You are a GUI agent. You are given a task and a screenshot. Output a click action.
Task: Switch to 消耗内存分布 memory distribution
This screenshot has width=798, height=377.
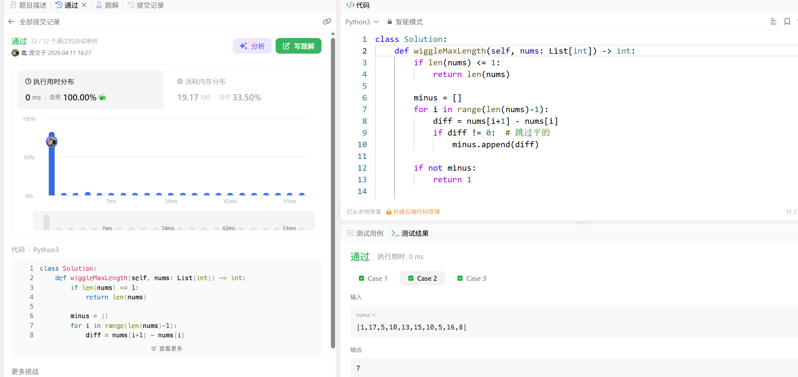pyautogui.click(x=202, y=82)
